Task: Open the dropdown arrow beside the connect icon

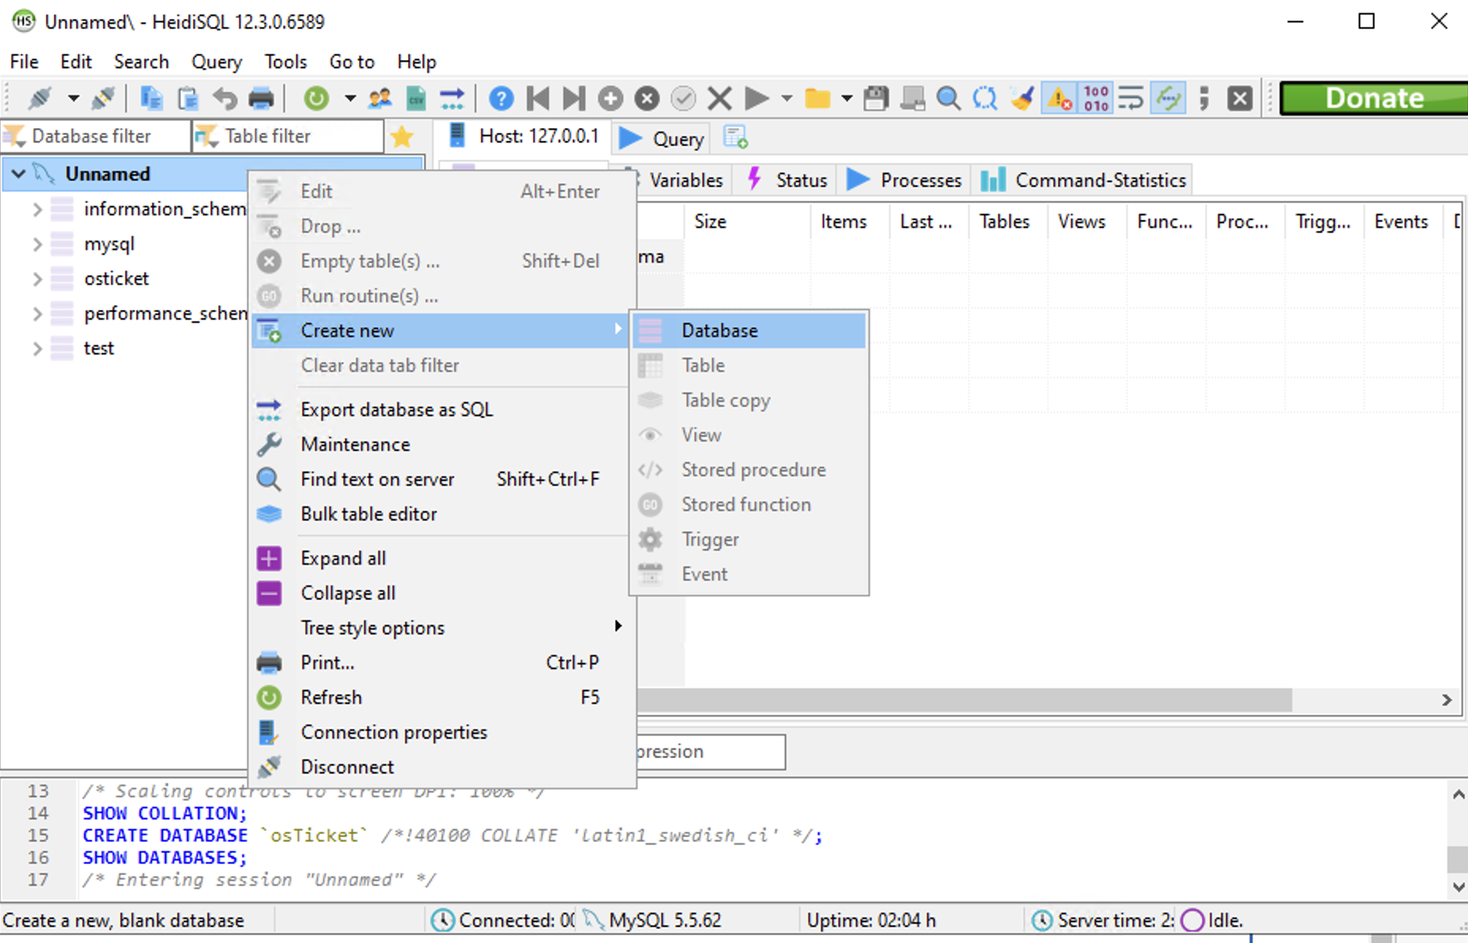Action: click(x=74, y=98)
